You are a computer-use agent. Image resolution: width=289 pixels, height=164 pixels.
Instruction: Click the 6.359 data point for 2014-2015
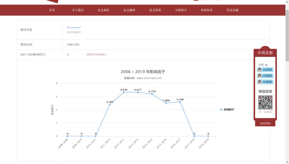coord(152,94)
